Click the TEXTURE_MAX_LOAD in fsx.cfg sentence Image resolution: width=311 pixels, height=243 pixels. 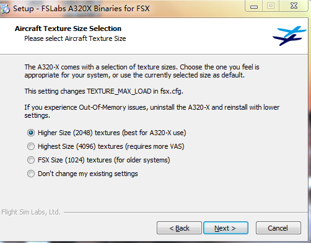coord(104,91)
